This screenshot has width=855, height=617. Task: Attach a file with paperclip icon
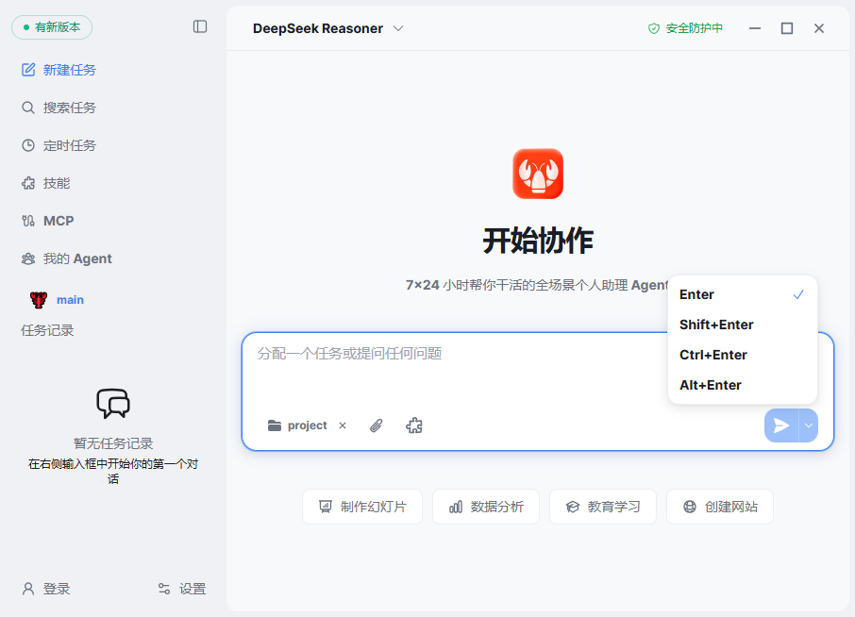[x=377, y=425]
